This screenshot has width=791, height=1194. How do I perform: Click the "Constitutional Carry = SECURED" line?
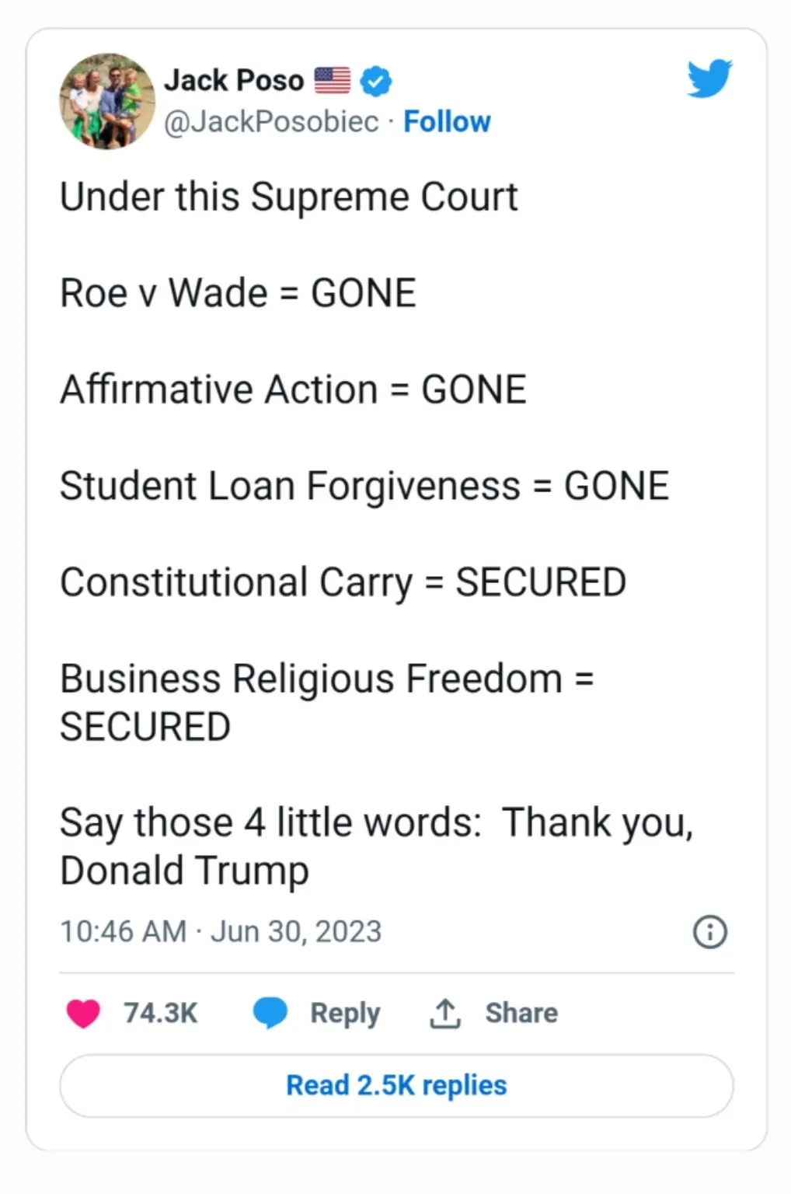(x=343, y=582)
